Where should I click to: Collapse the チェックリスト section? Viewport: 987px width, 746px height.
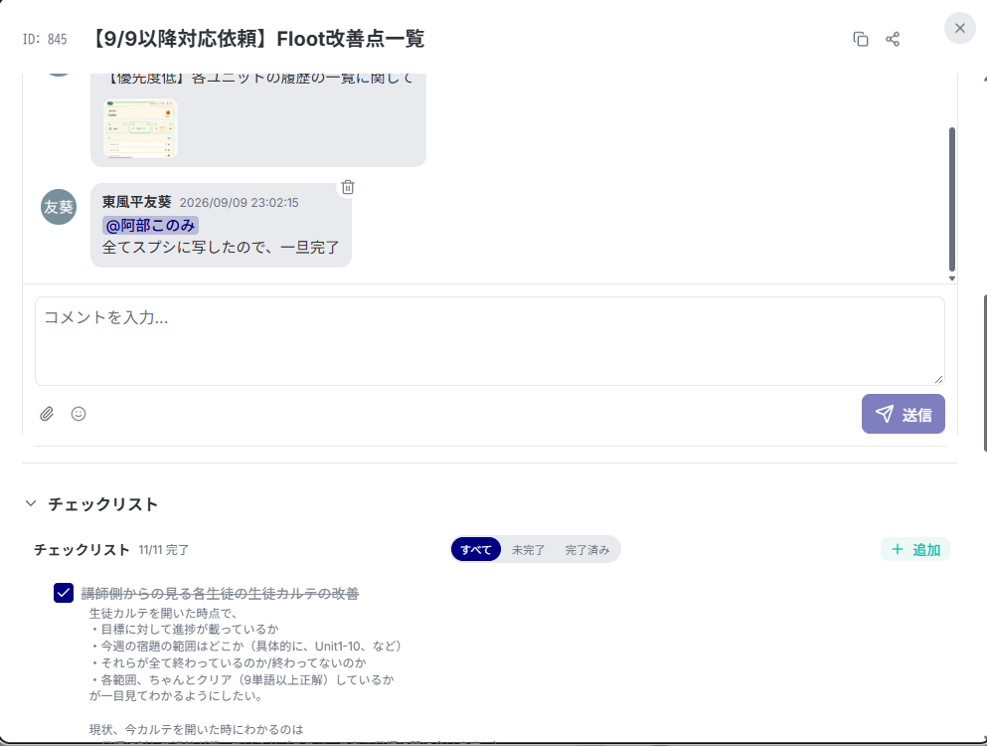(x=31, y=503)
